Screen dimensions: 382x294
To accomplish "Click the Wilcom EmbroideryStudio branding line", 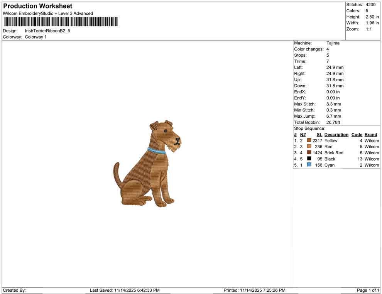I will tap(47, 13).
